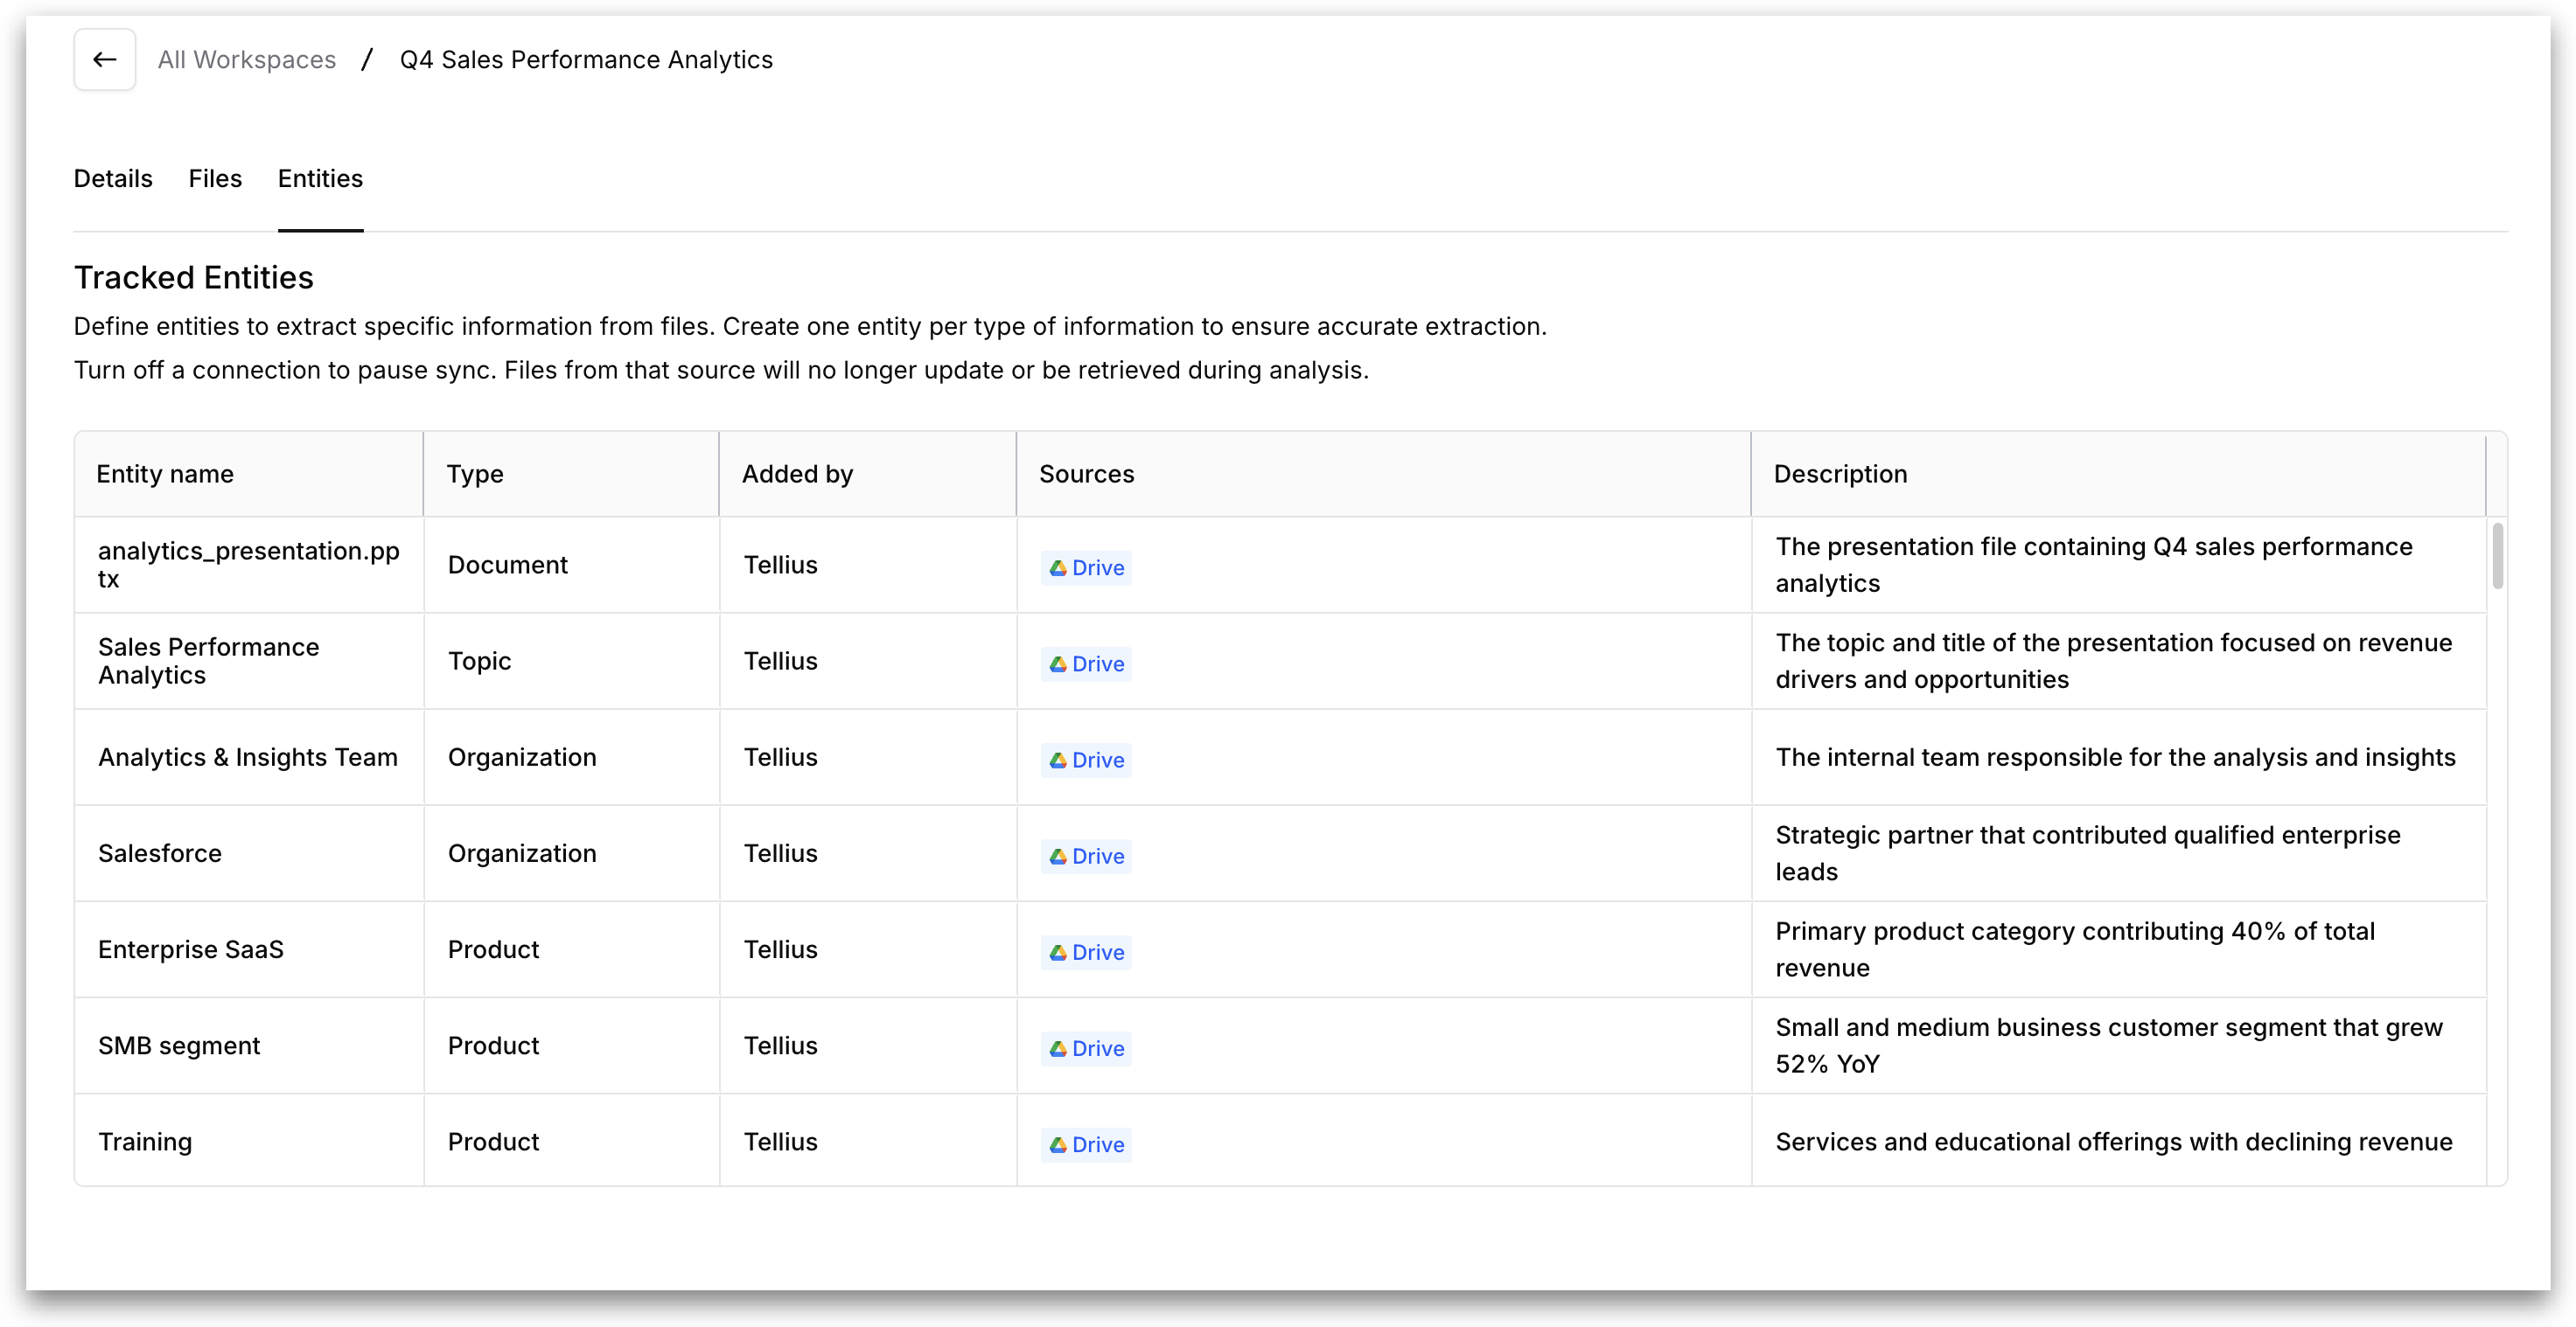The image size is (2576, 1327).
Task: Click Drive source badge in Training row
Action: point(1086,1144)
